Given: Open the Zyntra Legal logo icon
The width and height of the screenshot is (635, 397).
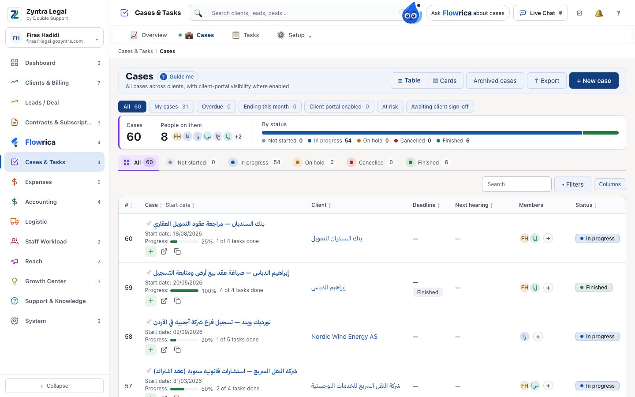Looking at the screenshot, I should (15, 15).
